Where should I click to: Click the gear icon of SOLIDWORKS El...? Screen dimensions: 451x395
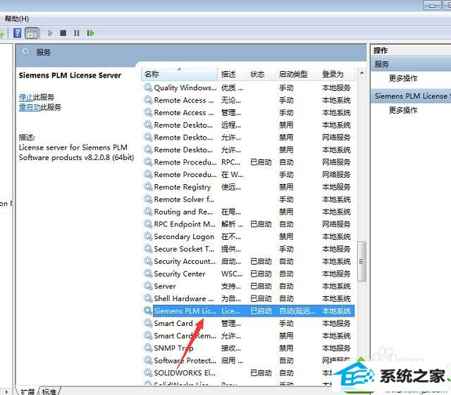click(x=148, y=372)
